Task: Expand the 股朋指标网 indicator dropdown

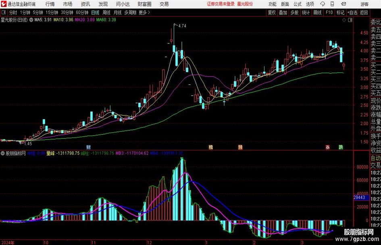Action: [3, 153]
